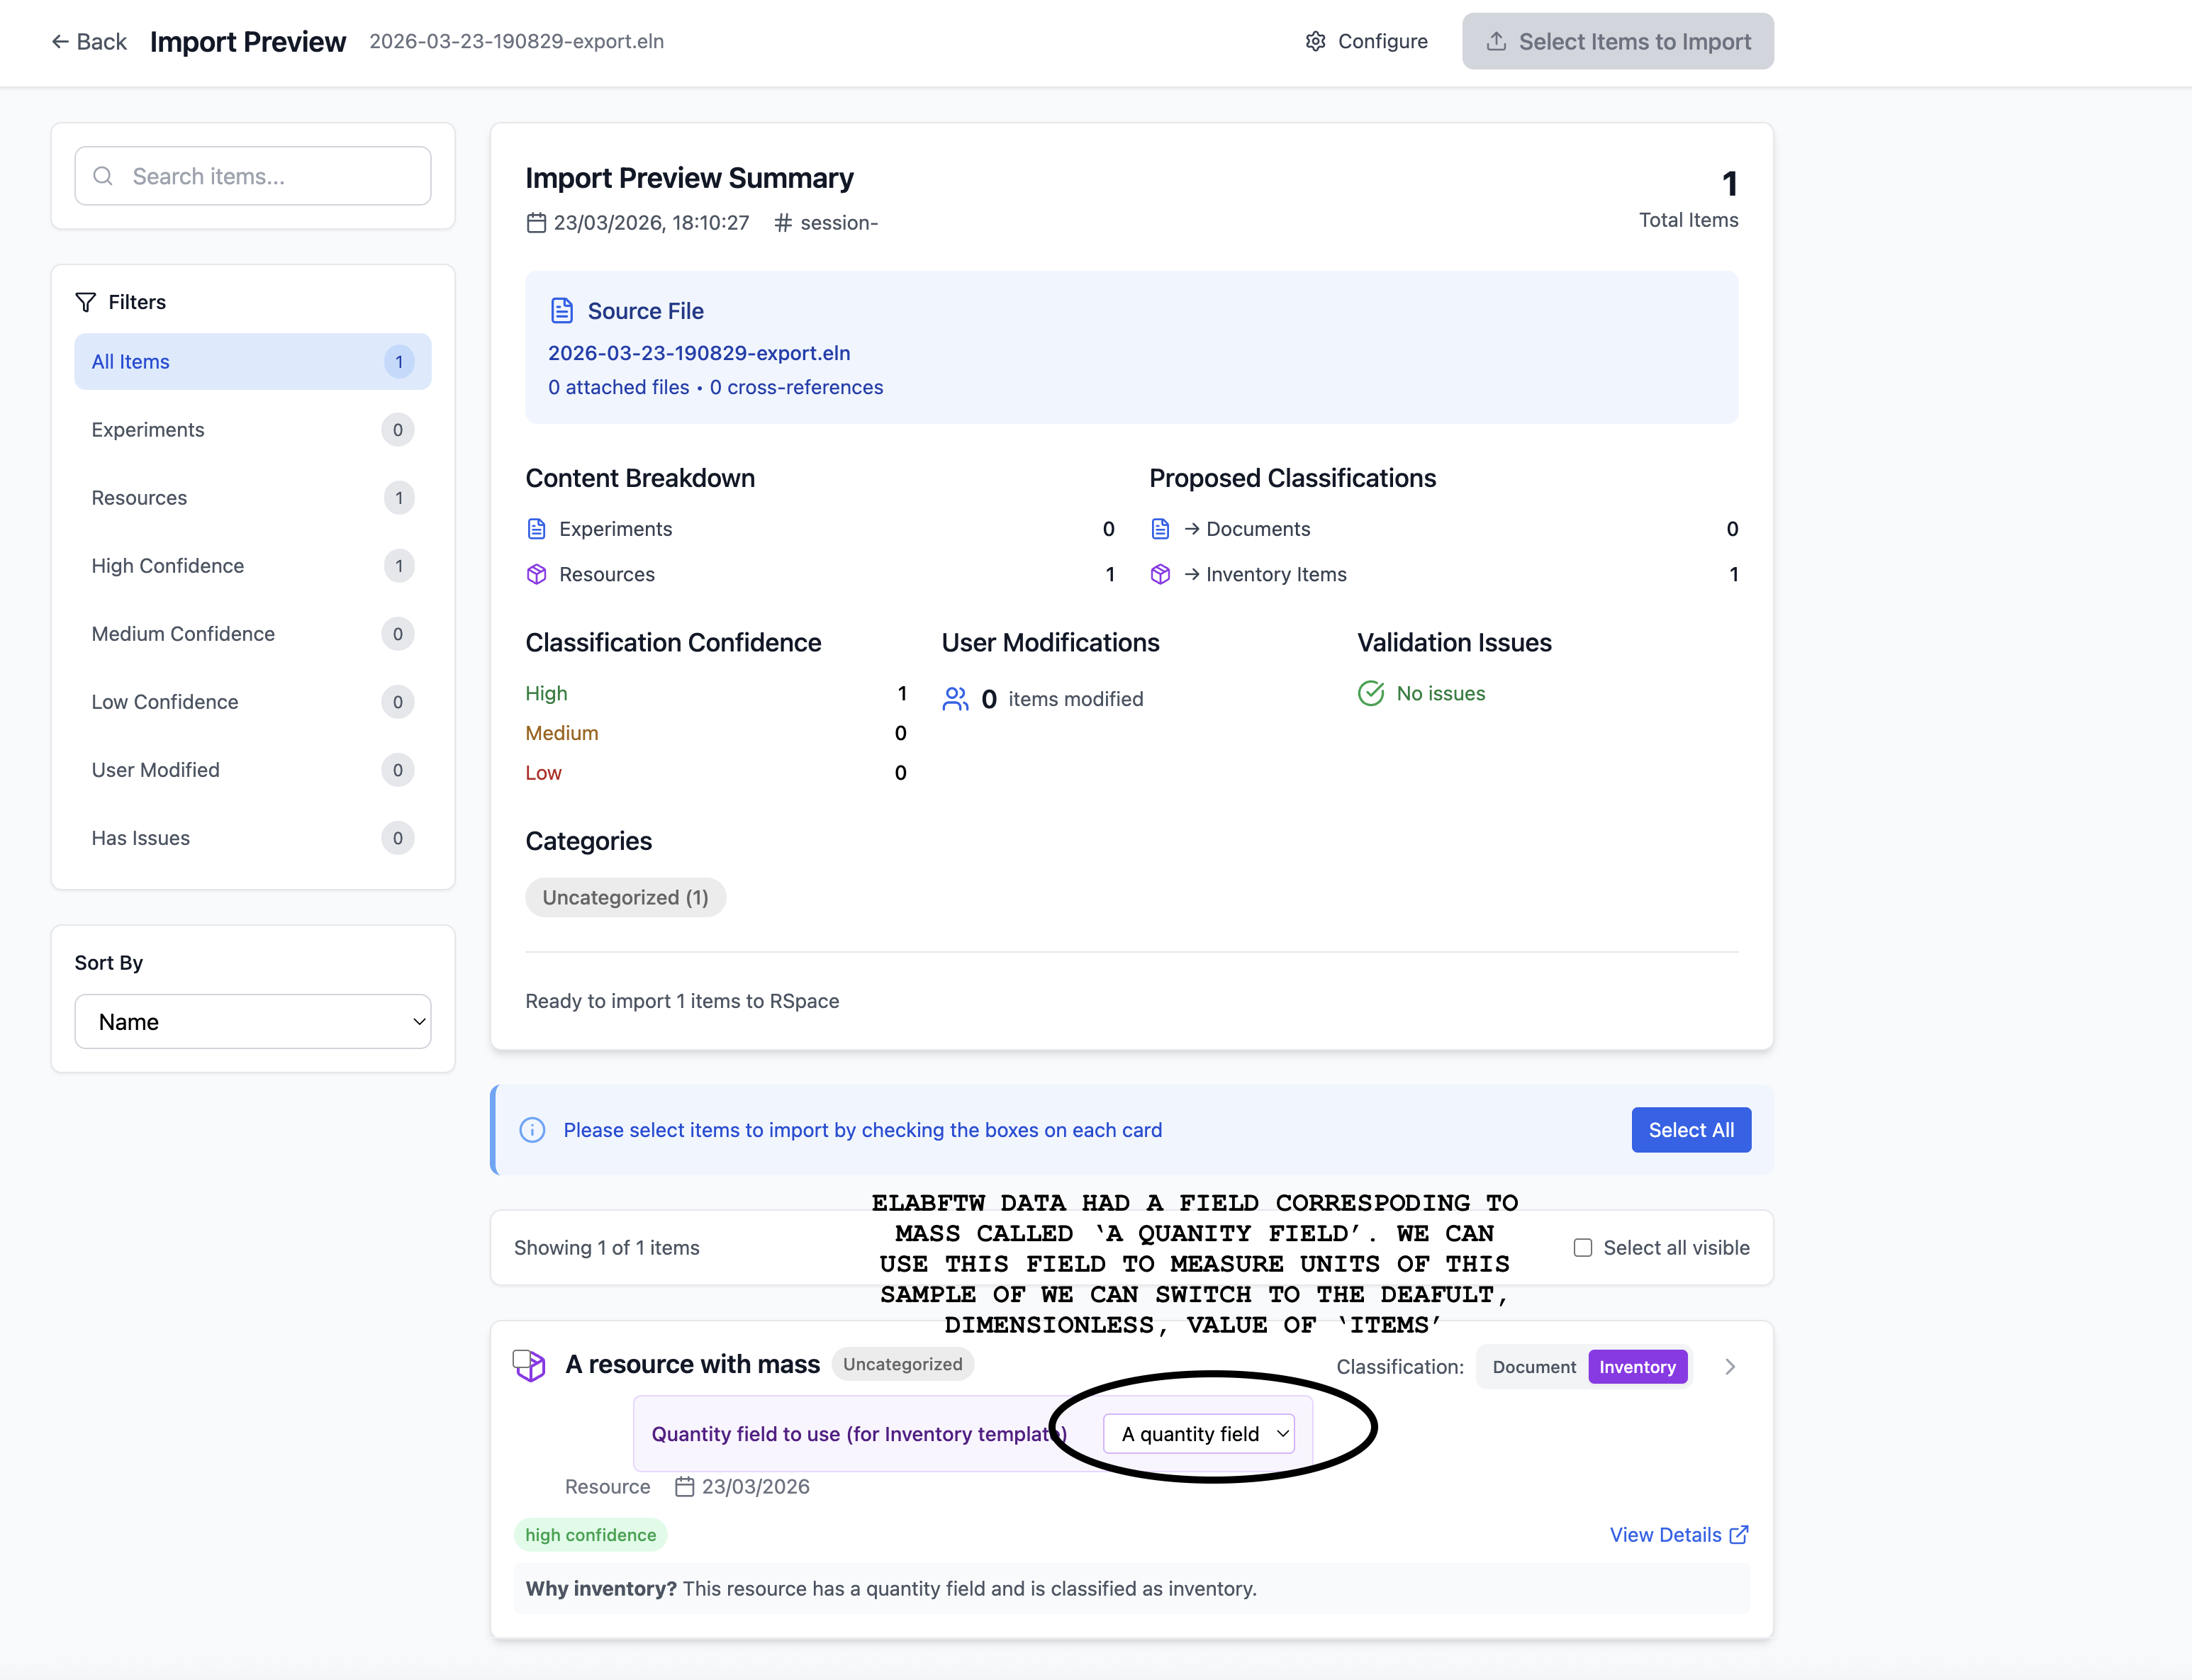Check the Select all visible checkbox
The image size is (2192, 1680).
pyautogui.click(x=1582, y=1248)
